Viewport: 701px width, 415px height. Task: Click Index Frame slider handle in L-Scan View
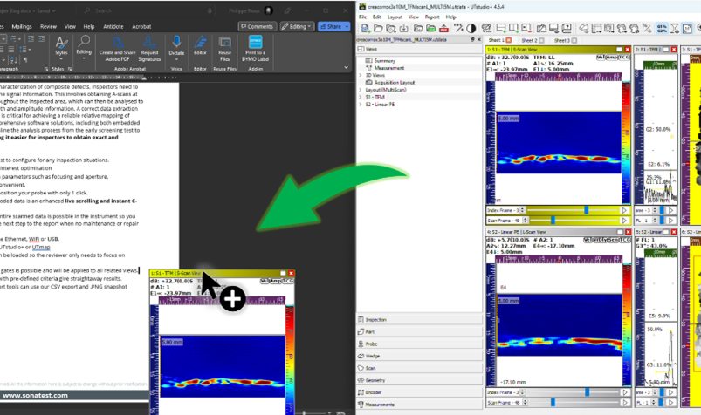(587, 391)
